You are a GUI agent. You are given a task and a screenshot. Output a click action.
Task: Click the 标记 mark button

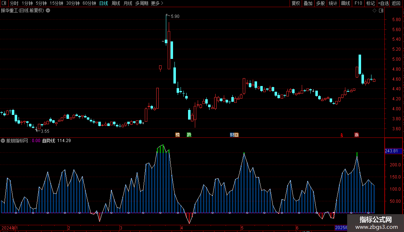point(370,3)
